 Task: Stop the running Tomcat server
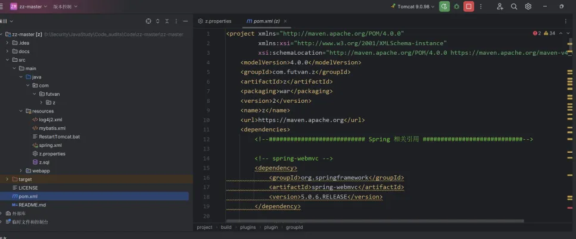click(x=468, y=7)
